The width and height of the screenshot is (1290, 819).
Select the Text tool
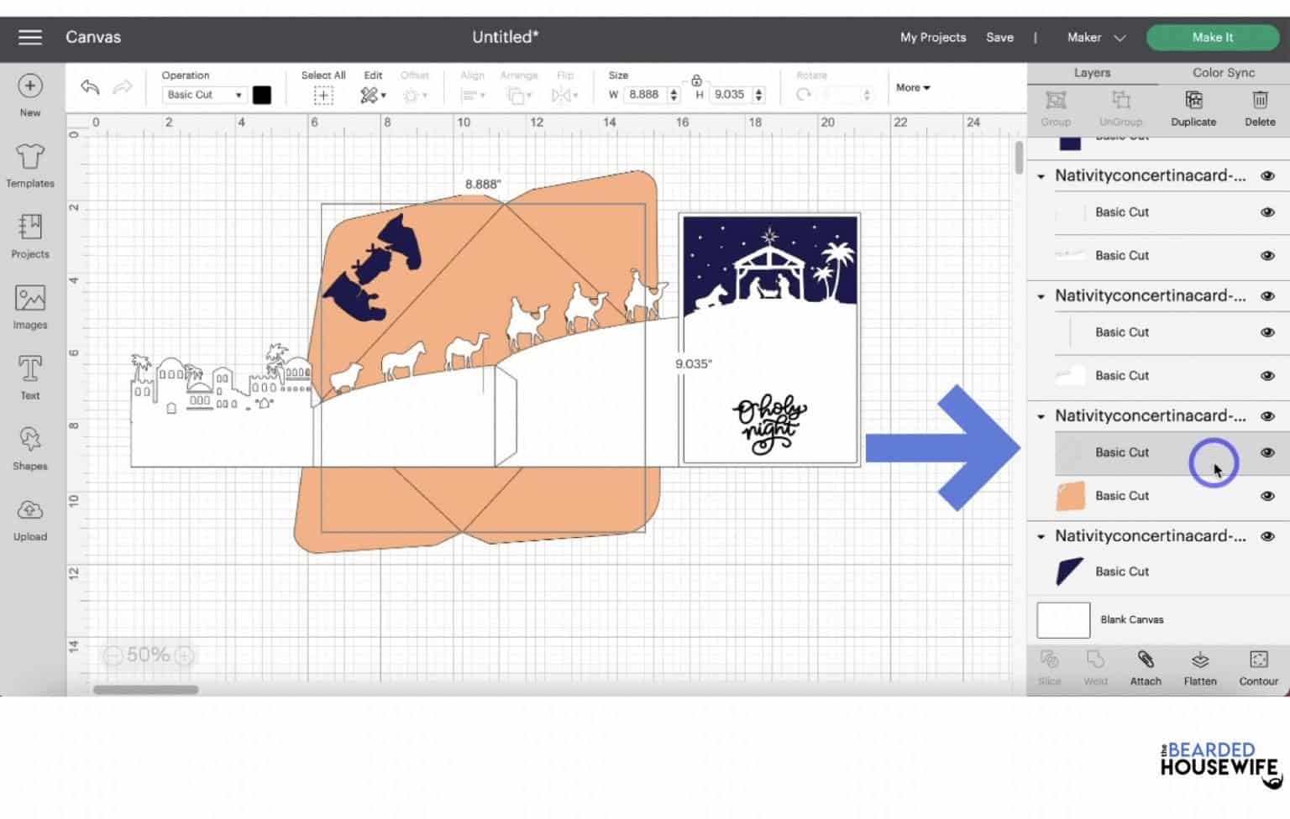pyautogui.click(x=30, y=377)
